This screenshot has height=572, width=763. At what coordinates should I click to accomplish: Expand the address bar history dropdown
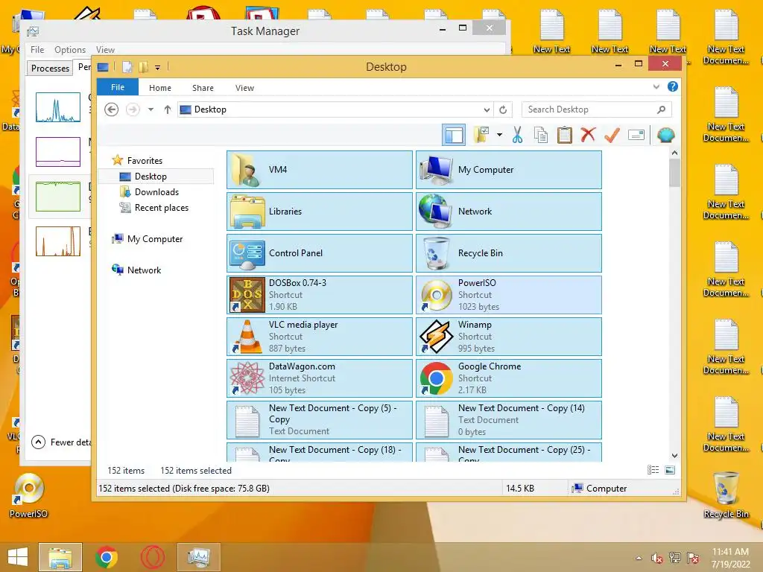[x=487, y=109]
